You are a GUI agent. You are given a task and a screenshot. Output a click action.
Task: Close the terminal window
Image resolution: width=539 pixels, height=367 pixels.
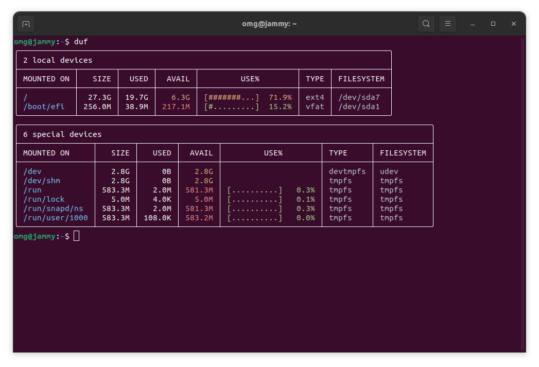[514, 24]
